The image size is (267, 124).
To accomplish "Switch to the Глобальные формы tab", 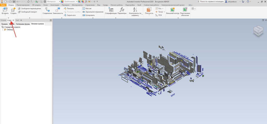I will pyautogui.click(x=23, y=24).
